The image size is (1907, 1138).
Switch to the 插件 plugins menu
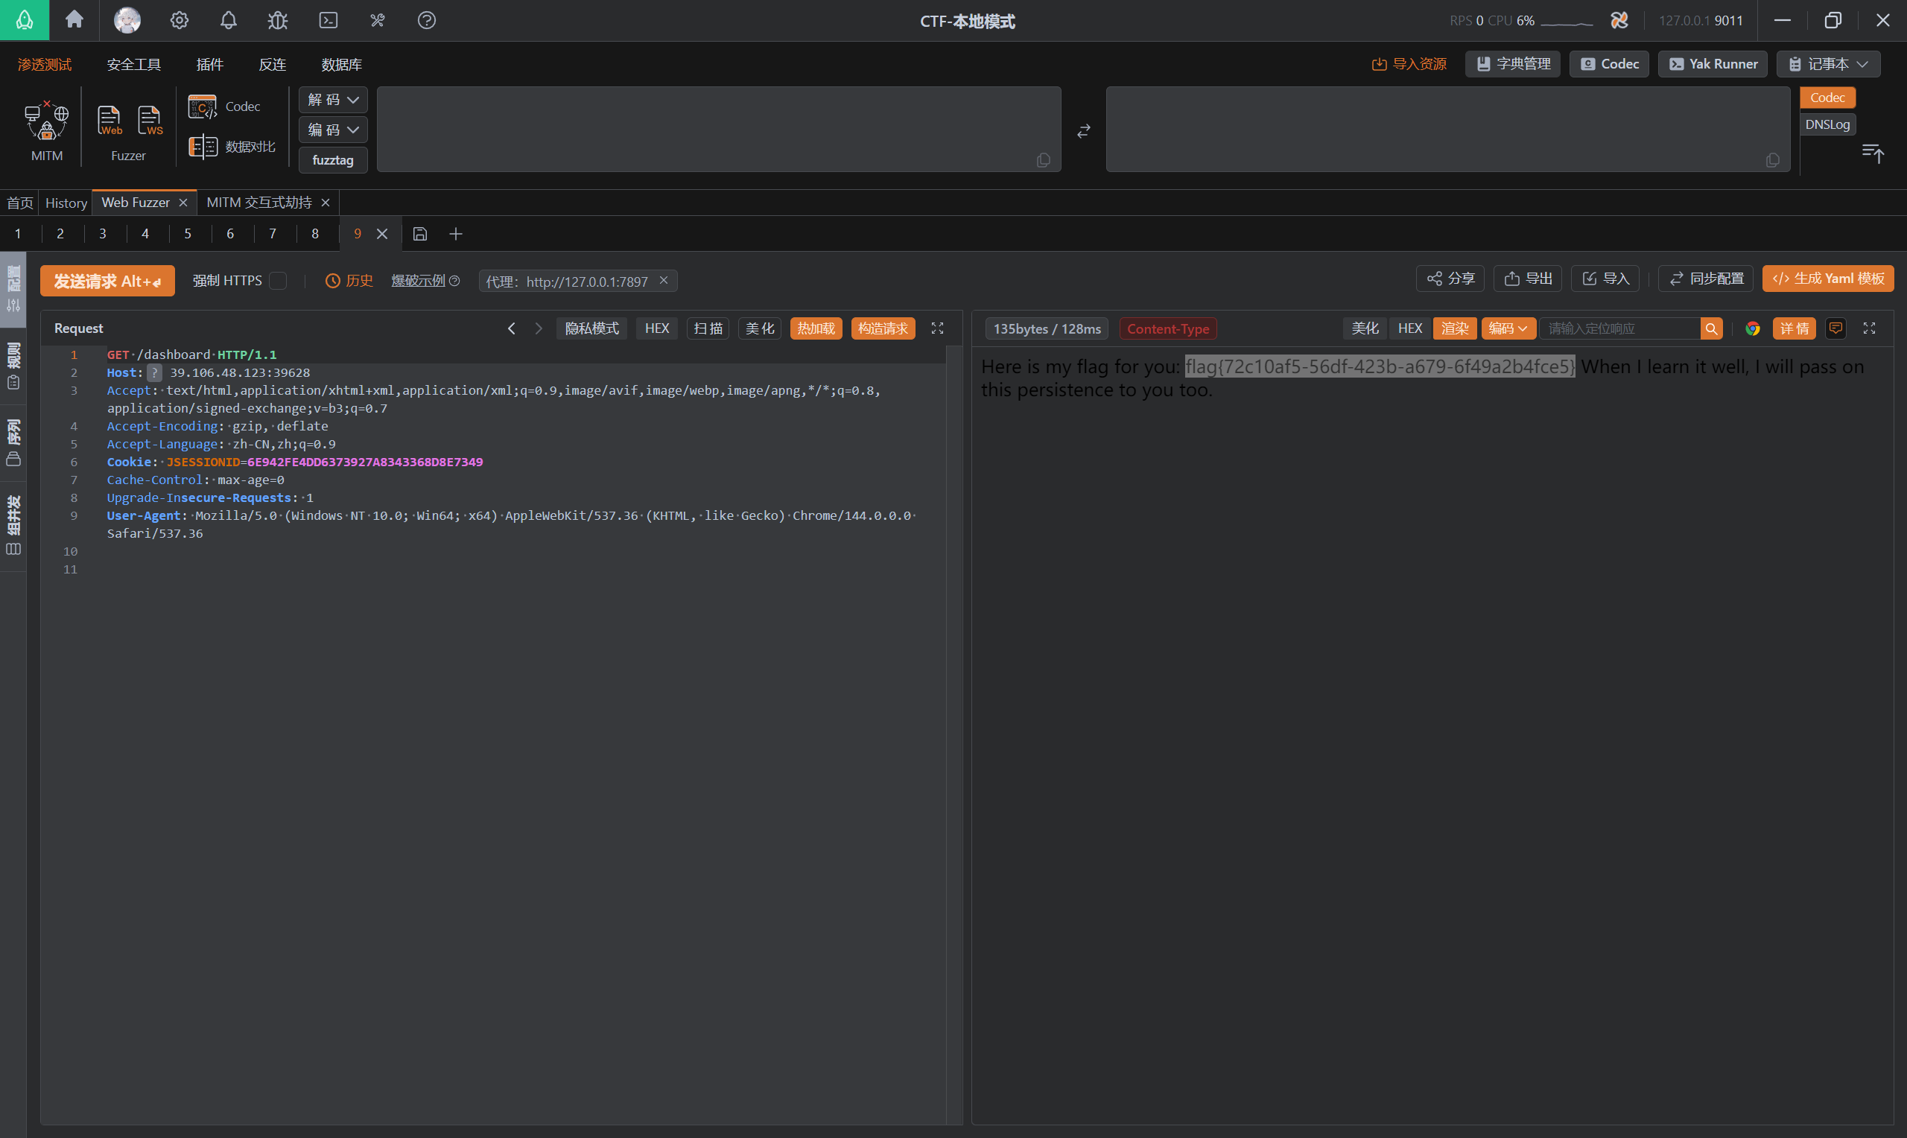[209, 64]
